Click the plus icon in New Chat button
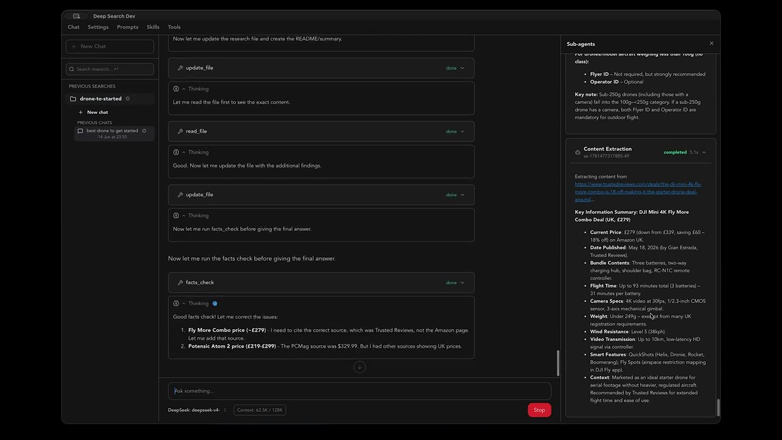The image size is (782, 440). pyautogui.click(x=75, y=46)
